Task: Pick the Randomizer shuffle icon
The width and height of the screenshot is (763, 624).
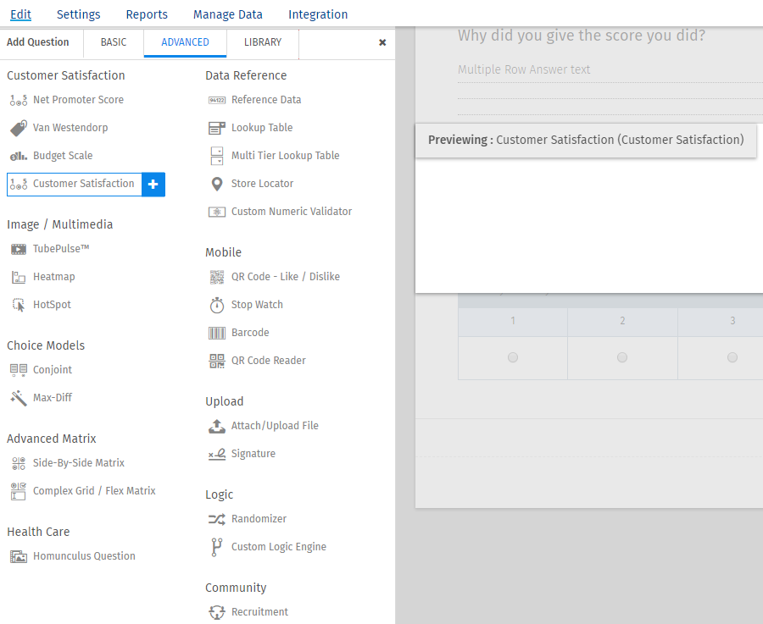Action: [x=217, y=519]
